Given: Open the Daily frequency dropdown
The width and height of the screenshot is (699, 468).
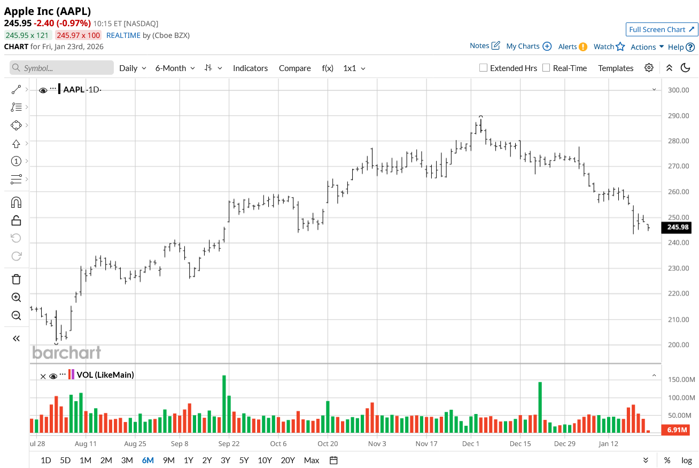Looking at the screenshot, I should 133,68.
